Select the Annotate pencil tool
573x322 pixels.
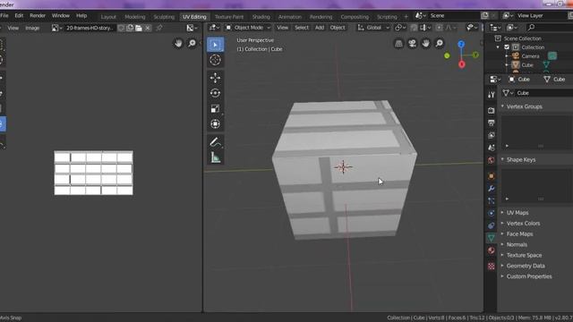click(x=215, y=142)
